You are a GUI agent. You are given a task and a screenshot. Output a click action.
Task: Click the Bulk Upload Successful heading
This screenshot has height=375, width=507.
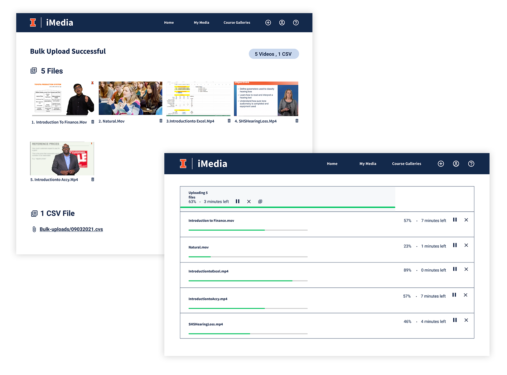click(x=68, y=51)
